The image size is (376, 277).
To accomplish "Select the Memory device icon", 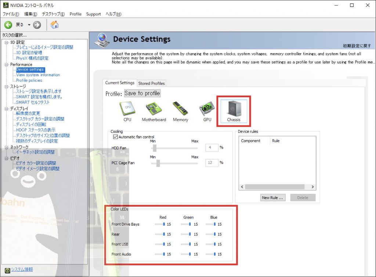I will (x=180, y=112).
